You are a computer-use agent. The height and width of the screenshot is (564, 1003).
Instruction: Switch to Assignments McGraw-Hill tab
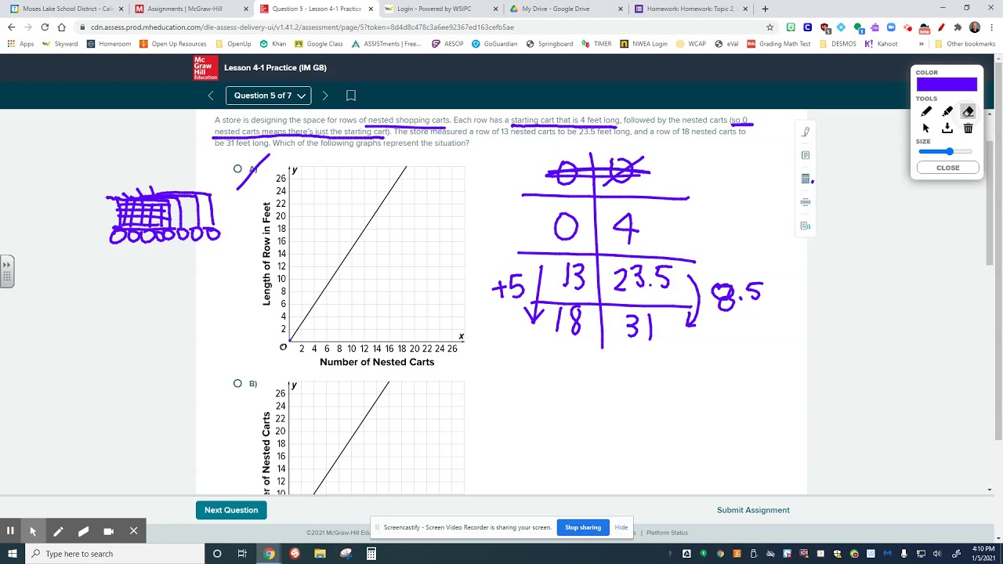point(191,9)
